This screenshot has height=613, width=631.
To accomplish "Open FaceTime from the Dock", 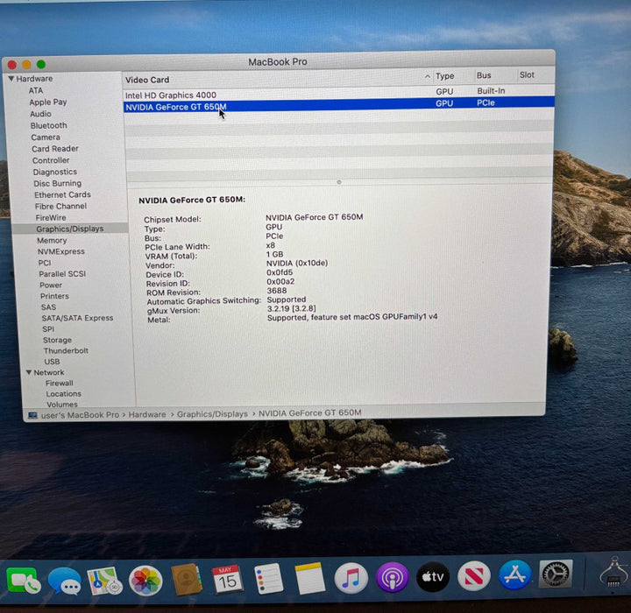I will pyautogui.click(x=23, y=581).
